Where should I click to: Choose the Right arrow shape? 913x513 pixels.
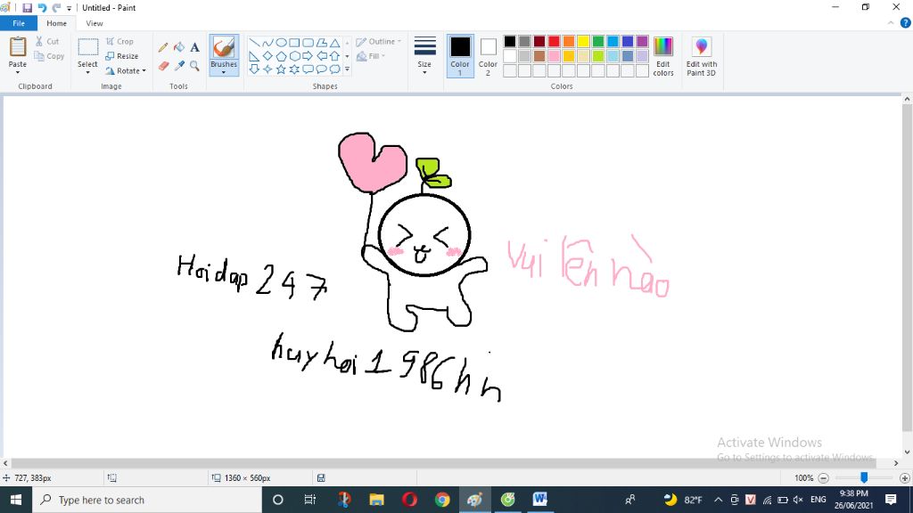pyautogui.click(x=308, y=56)
